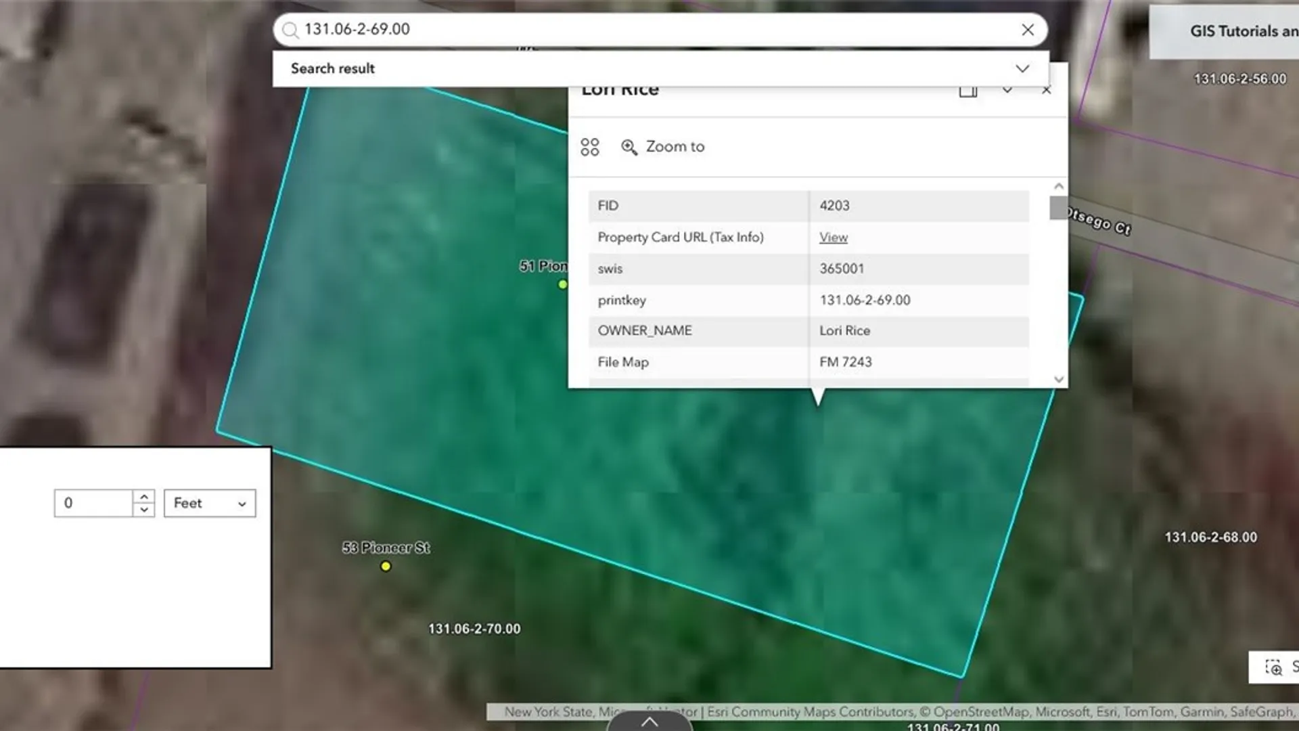Dock the Lori Rice popup
The width and height of the screenshot is (1299, 731).
[968, 91]
